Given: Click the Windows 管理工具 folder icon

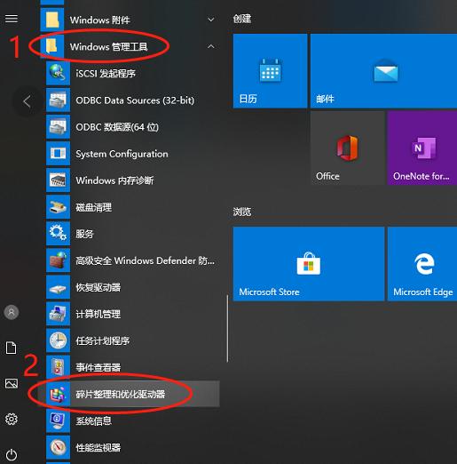Looking at the screenshot, I should pos(52,46).
